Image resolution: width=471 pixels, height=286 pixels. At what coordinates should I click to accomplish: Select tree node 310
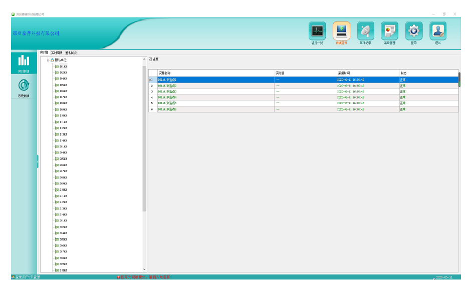pos(63,270)
